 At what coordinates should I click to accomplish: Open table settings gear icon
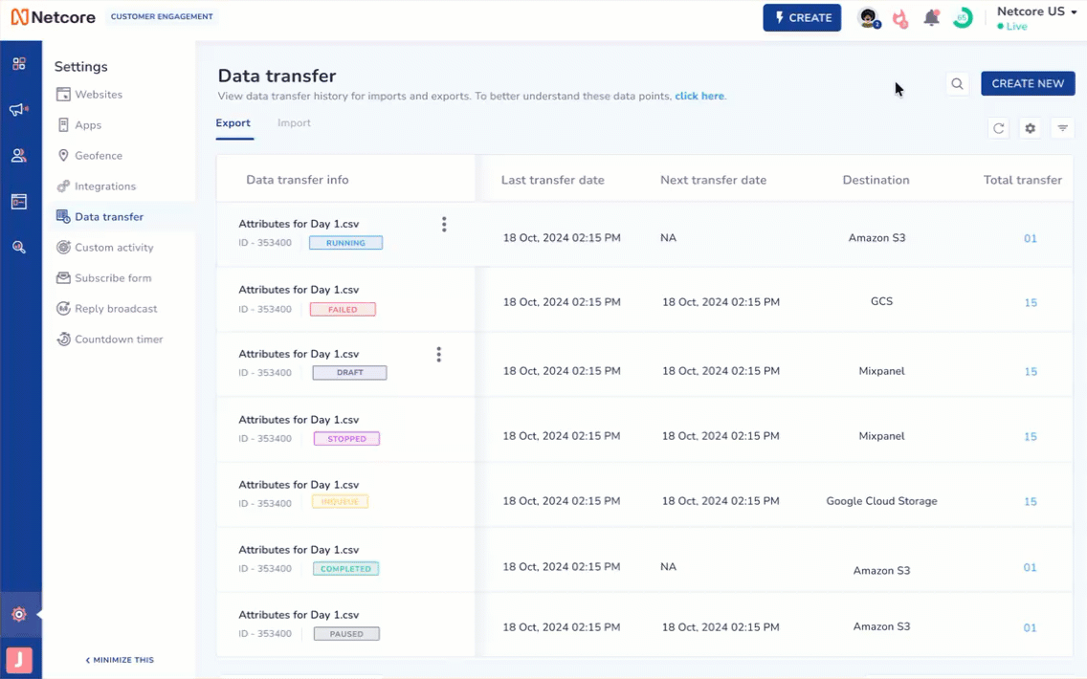(1031, 128)
